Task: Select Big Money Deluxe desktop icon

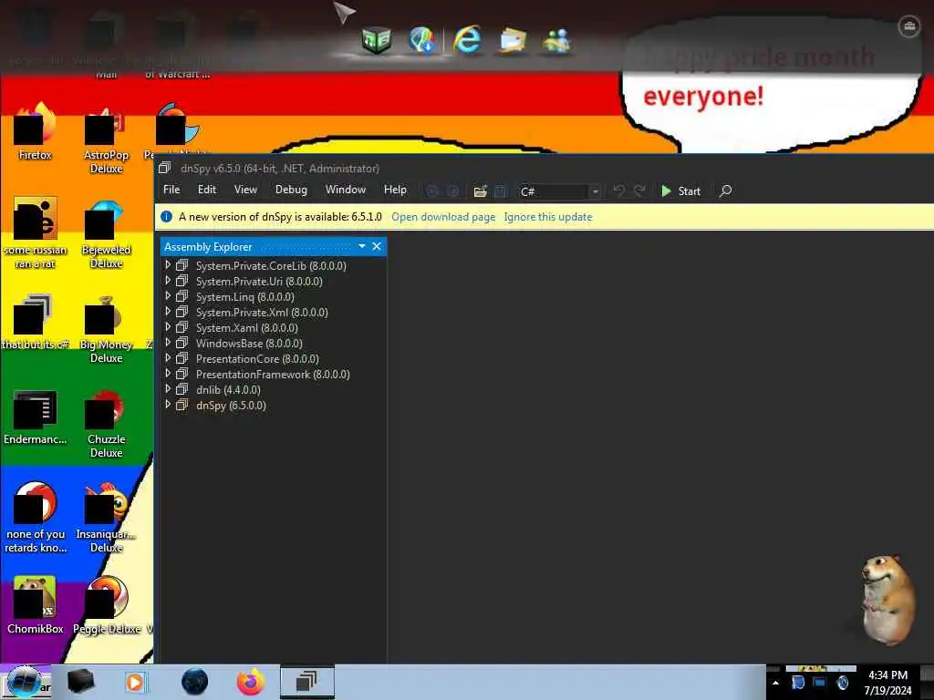Action: (106, 329)
